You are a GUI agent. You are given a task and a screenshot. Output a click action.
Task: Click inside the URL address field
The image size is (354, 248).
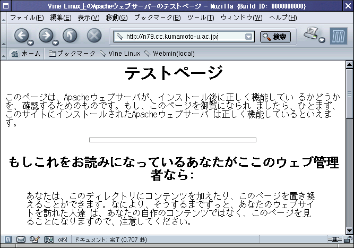[184, 37]
